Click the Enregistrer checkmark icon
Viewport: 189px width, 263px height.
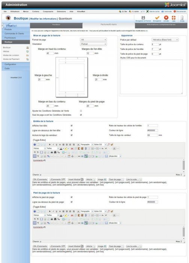coord(157,18)
